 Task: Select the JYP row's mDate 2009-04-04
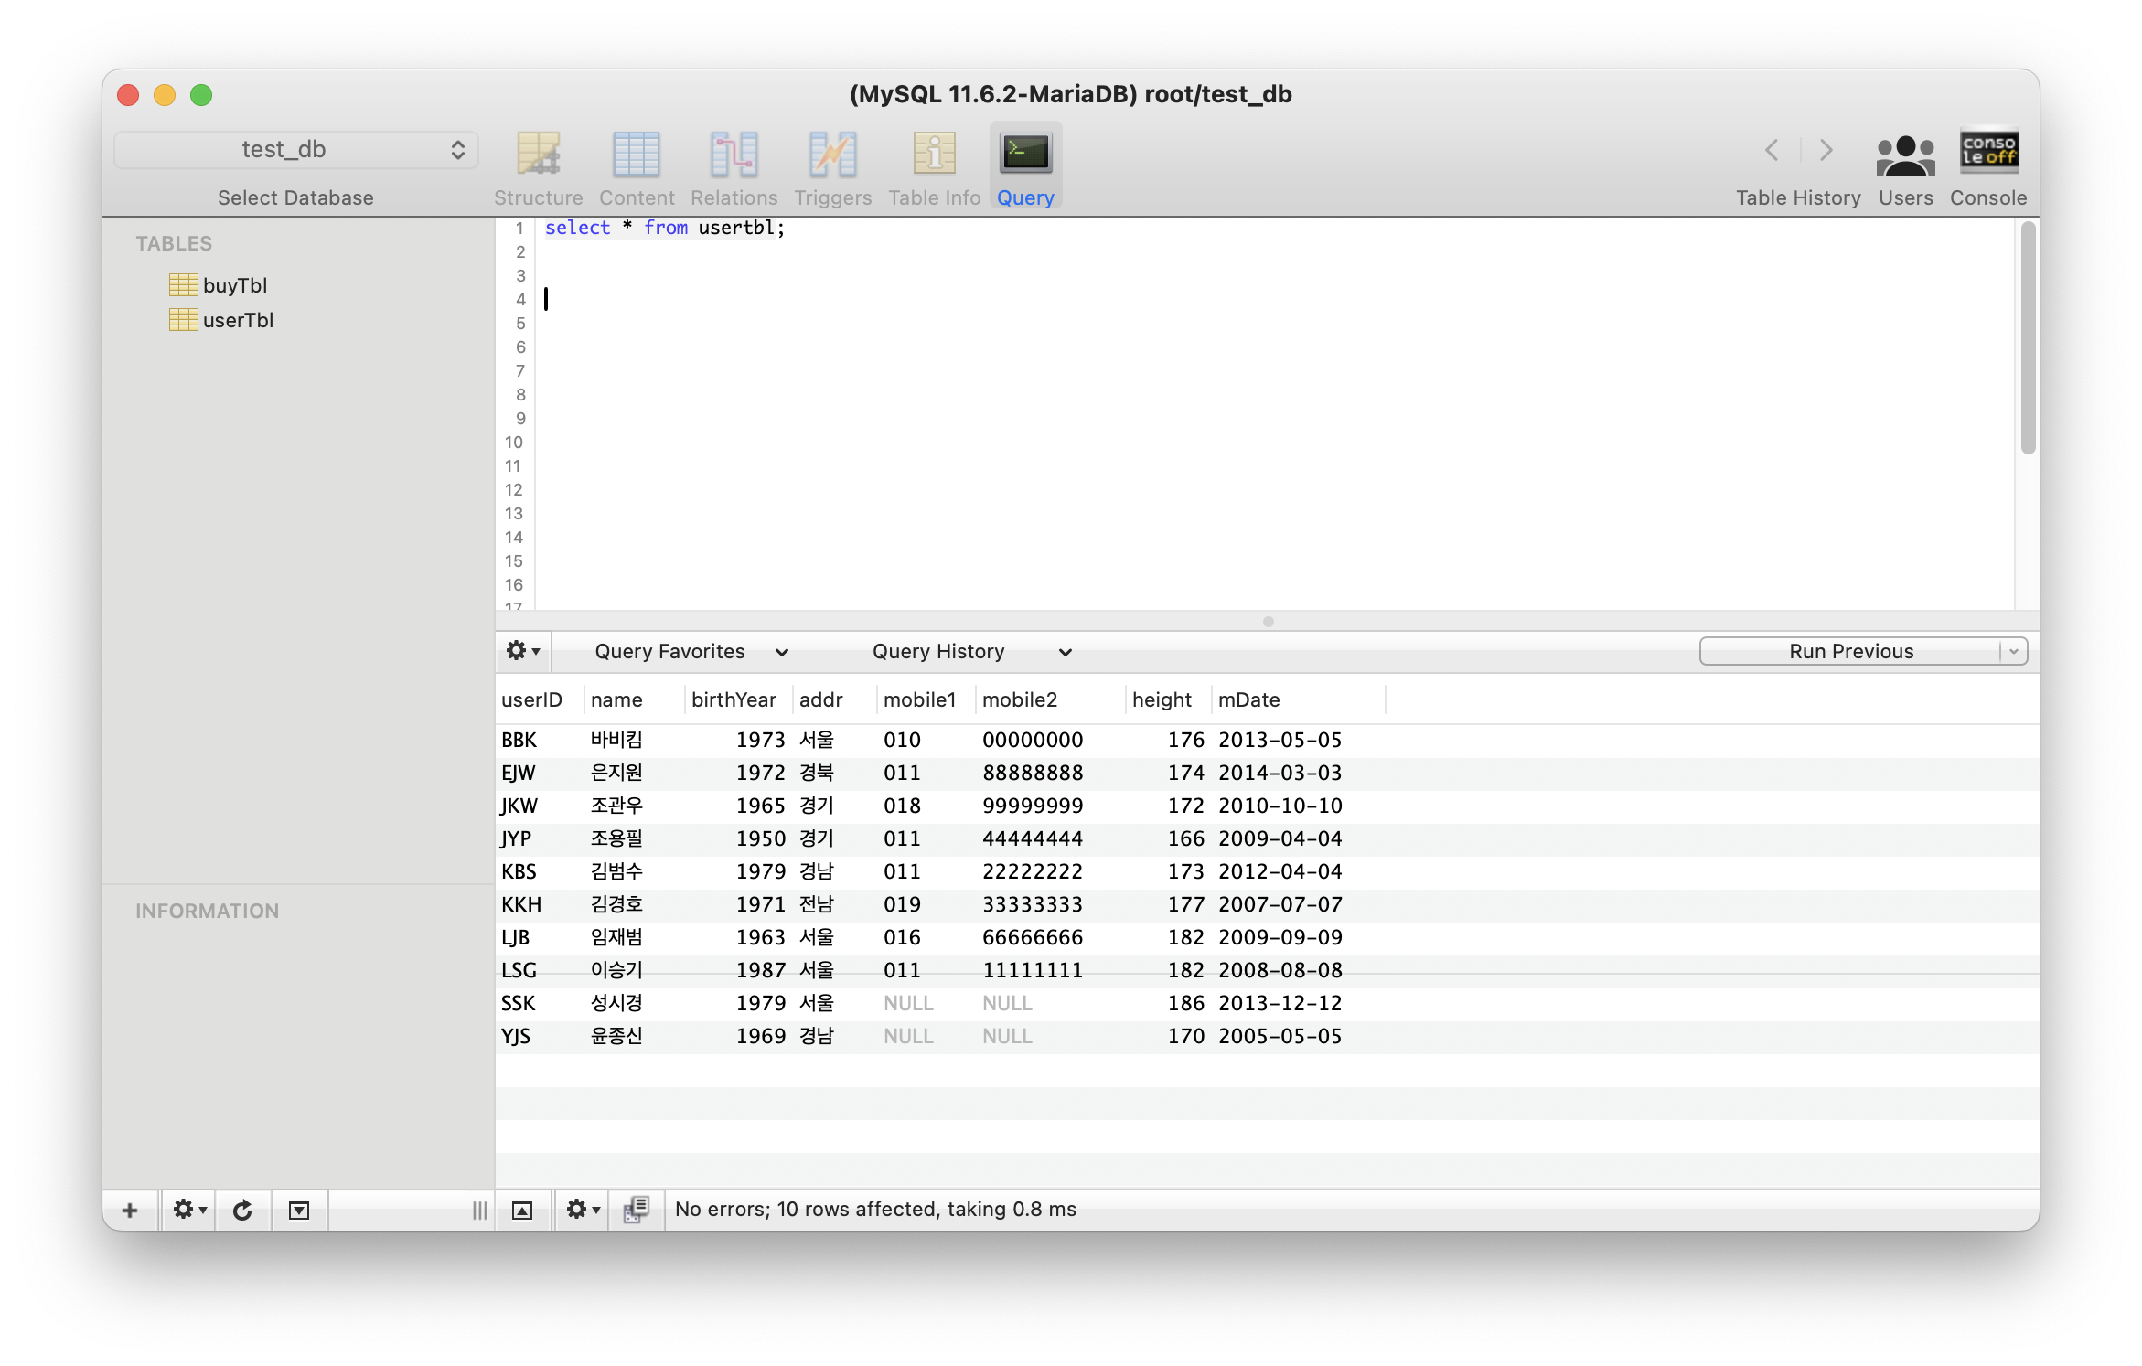pyautogui.click(x=1280, y=838)
